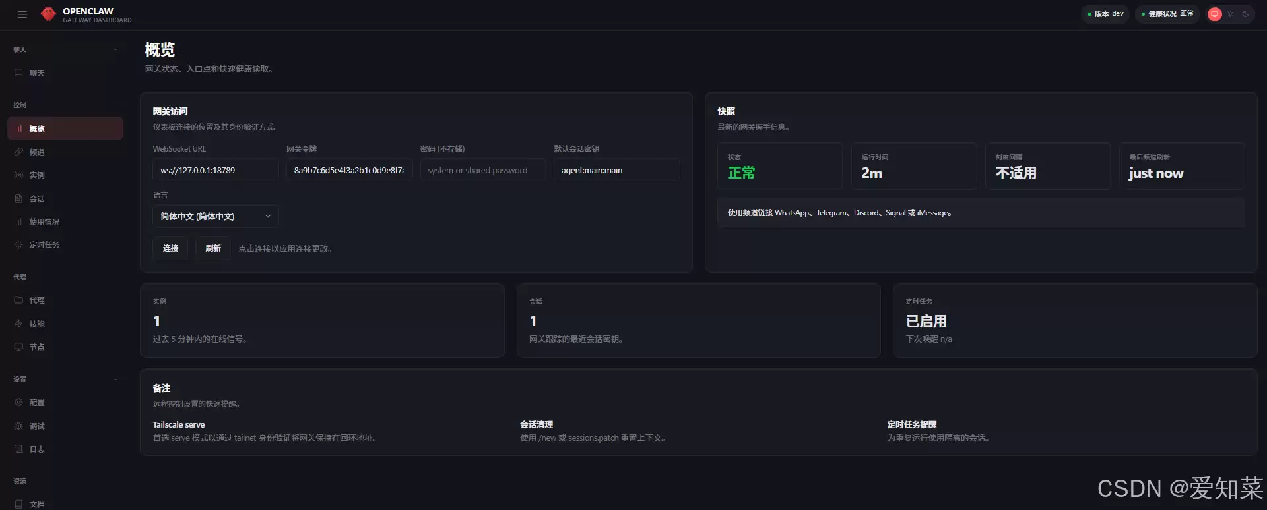The height and width of the screenshot is (510, 1267).
Task: Click 下次唤醒 n/a text
Action: pos(929,339)
